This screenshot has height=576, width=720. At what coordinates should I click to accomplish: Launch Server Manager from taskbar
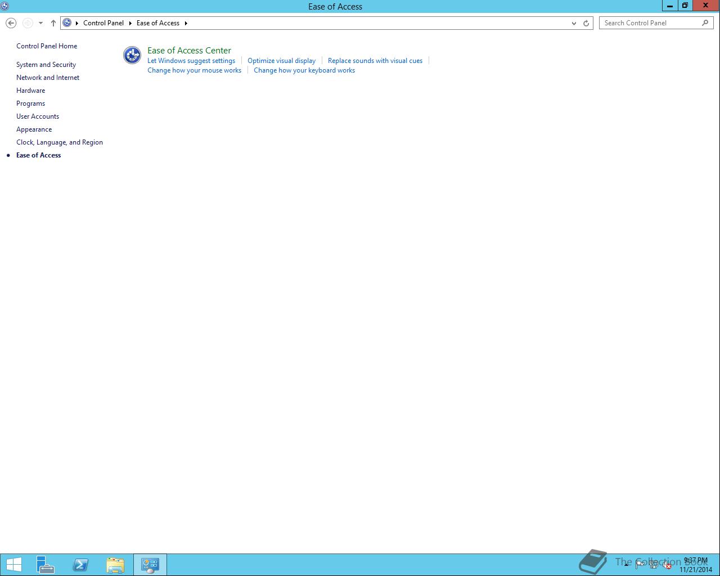pyautogui.click(x=46, y=565)
